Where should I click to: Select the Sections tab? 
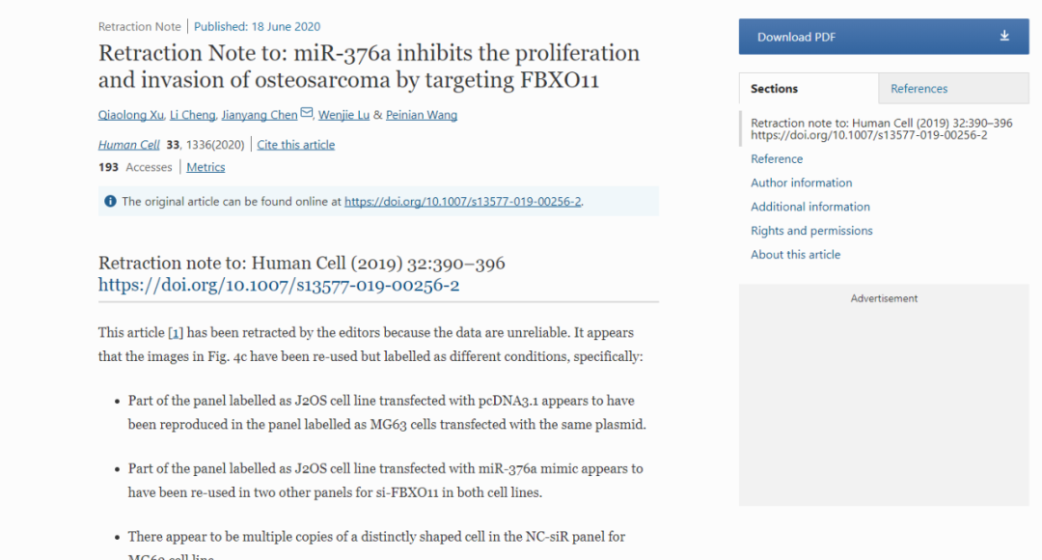click(774, 89)
